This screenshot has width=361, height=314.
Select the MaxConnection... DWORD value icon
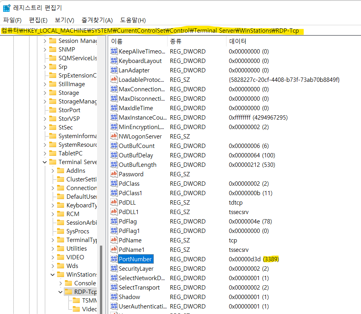114,89
